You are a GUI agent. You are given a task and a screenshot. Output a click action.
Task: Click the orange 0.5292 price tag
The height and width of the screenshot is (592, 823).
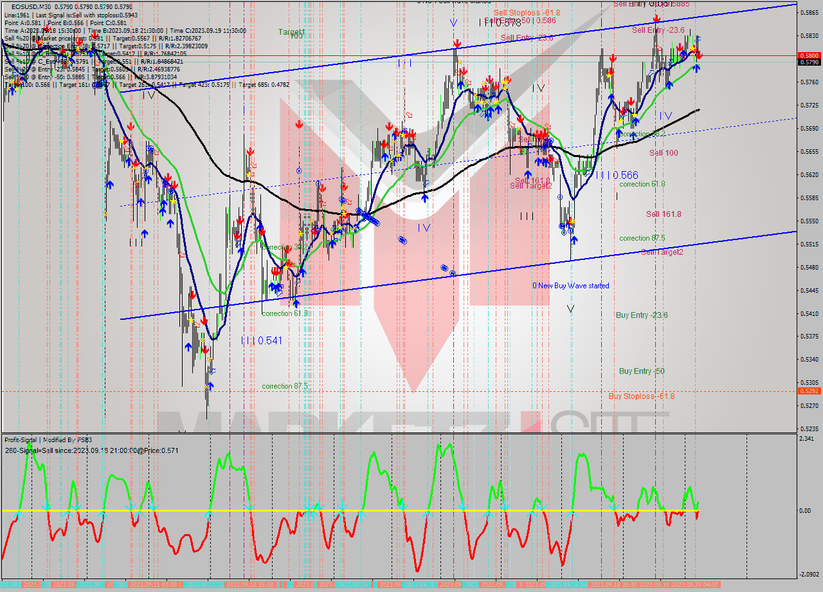tap(809, 391)
